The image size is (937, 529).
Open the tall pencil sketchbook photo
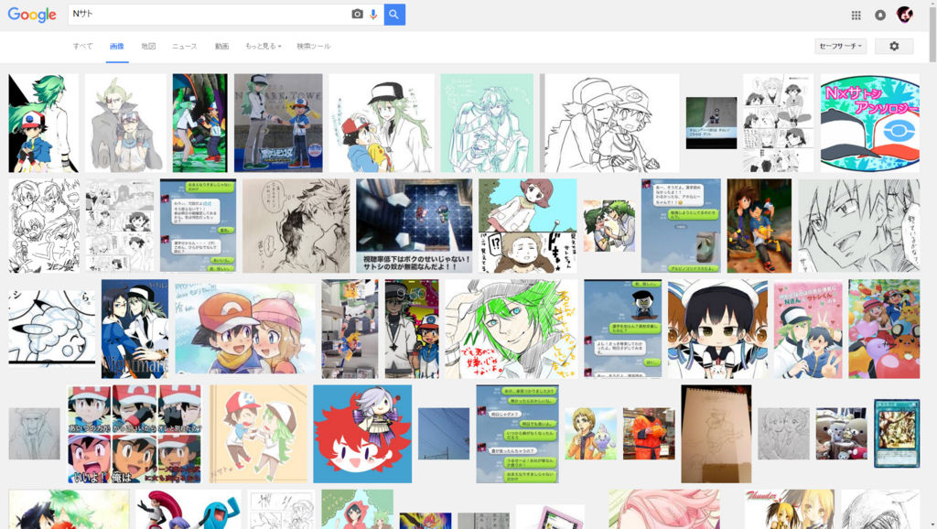tap(716, 434)
